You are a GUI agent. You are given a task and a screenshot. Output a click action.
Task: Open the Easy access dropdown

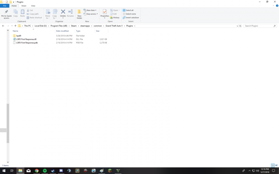[x=91, y=14]
